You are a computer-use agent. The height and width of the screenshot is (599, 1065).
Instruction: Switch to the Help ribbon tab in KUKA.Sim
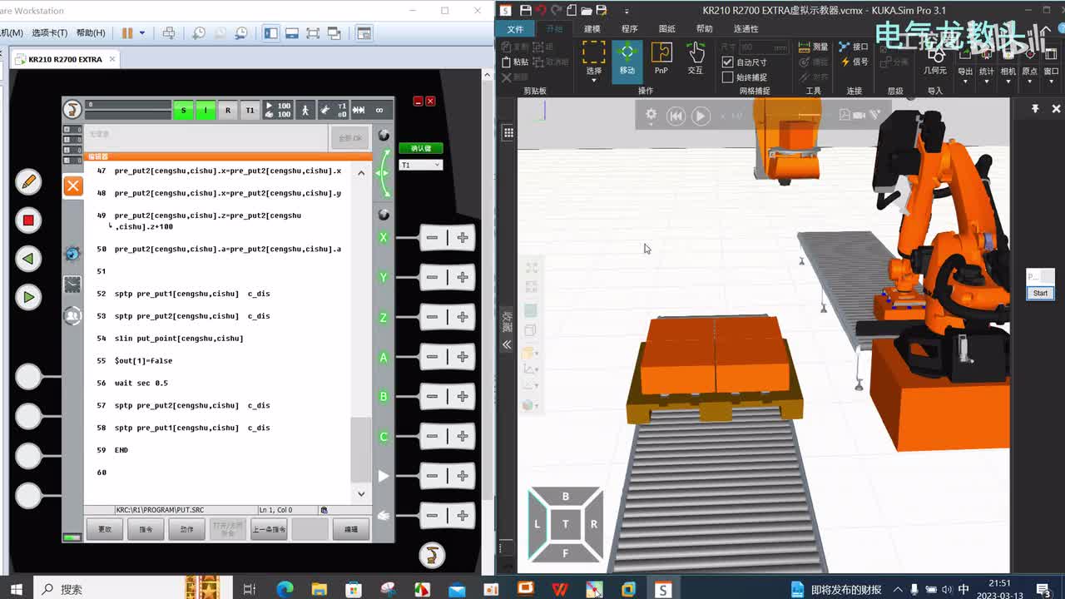pos(704,28)
